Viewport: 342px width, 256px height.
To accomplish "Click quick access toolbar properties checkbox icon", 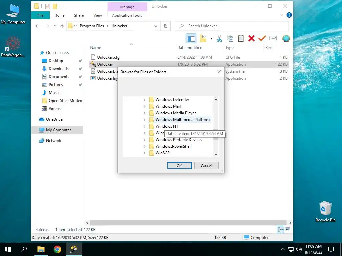I will click(47, 7).
